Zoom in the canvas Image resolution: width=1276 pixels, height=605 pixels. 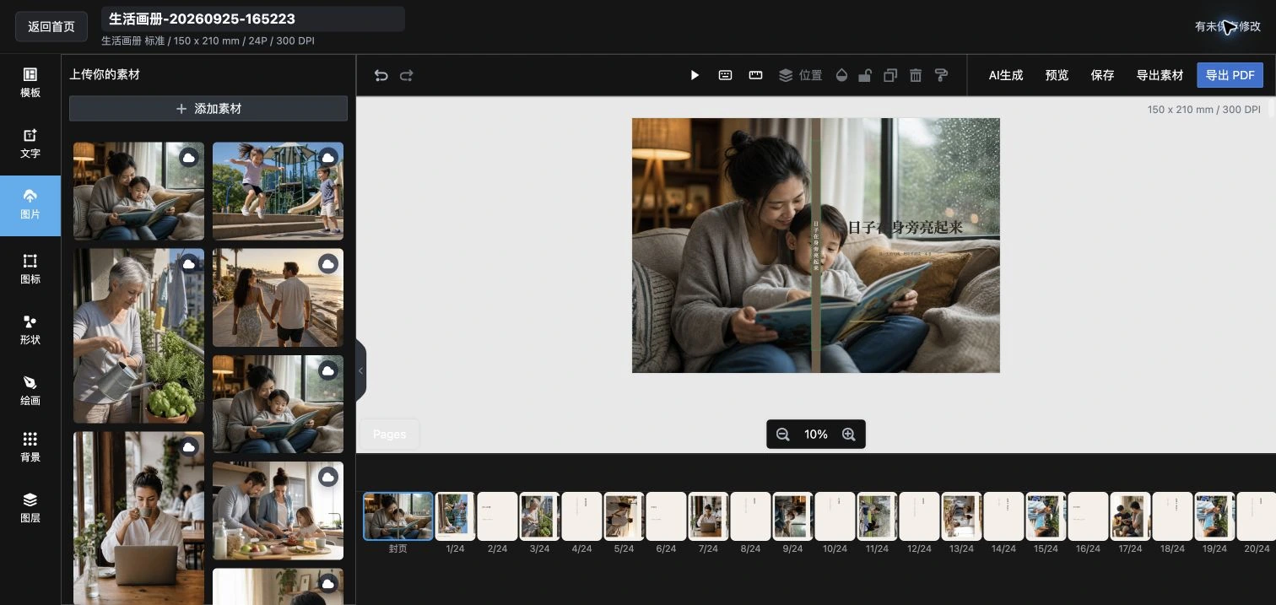[849, 435]
